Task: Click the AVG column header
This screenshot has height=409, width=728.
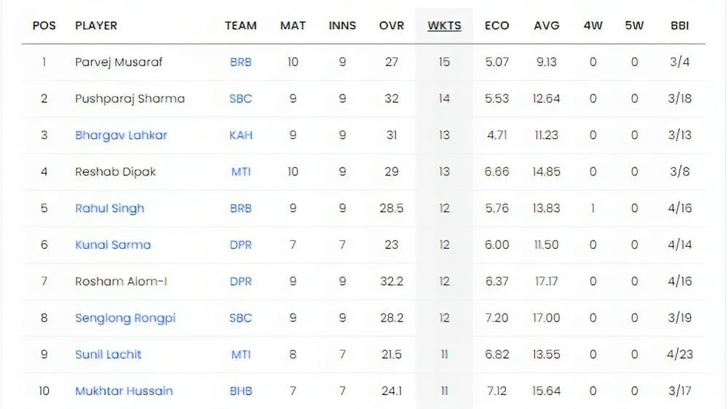Action: [x=546, y=25]
